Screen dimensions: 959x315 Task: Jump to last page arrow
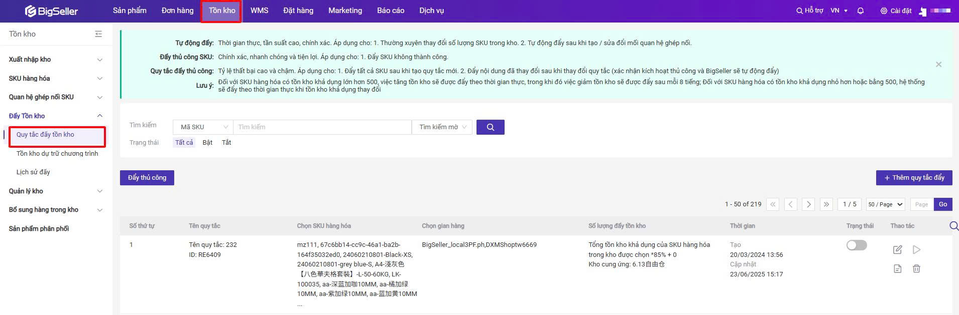point(826,204)
